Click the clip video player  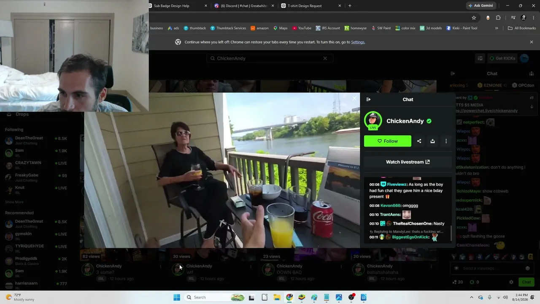(222, 170)
